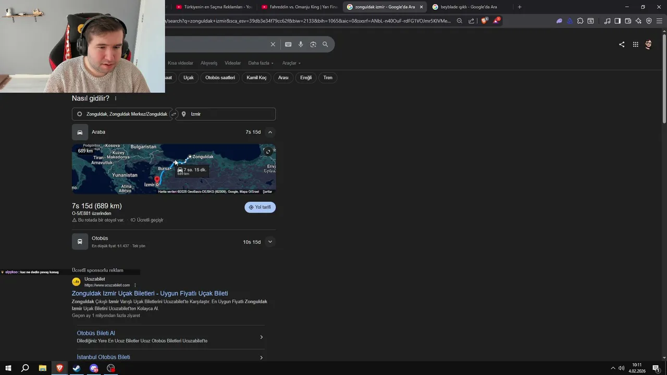The image size is (667, 375).
Task: Open Steam from the taskbar
Action: (77, 368)
